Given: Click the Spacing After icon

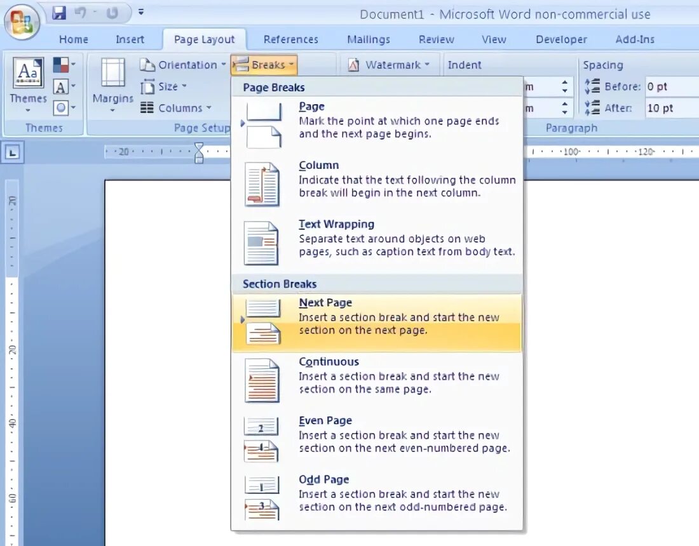Looking at the screenshot, I should [592, 108].
